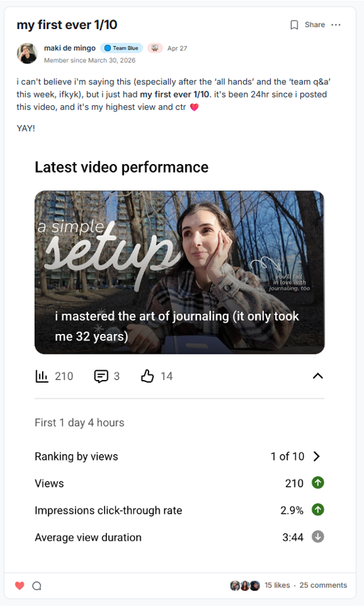Click the green up arrow beside Views
Screen dimensions: 364x606
point(318,483)
